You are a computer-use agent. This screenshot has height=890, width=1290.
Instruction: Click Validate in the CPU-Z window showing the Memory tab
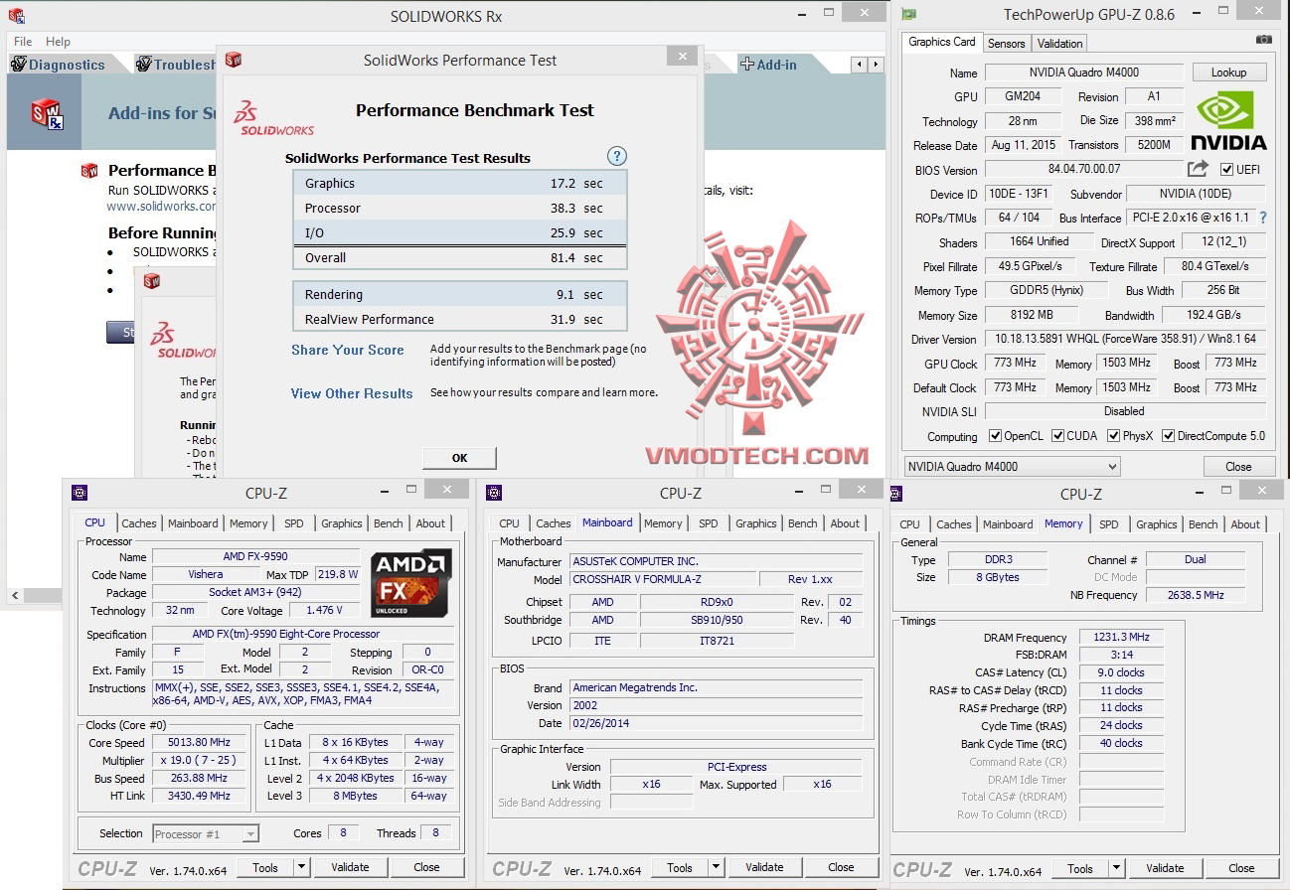click(x=1165, y=868)
